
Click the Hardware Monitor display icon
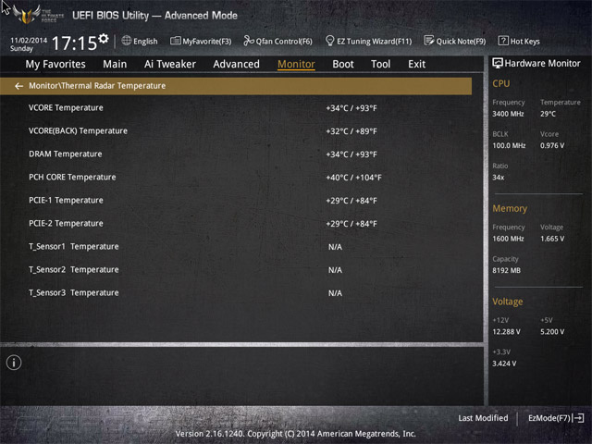[x=498, y=63]
